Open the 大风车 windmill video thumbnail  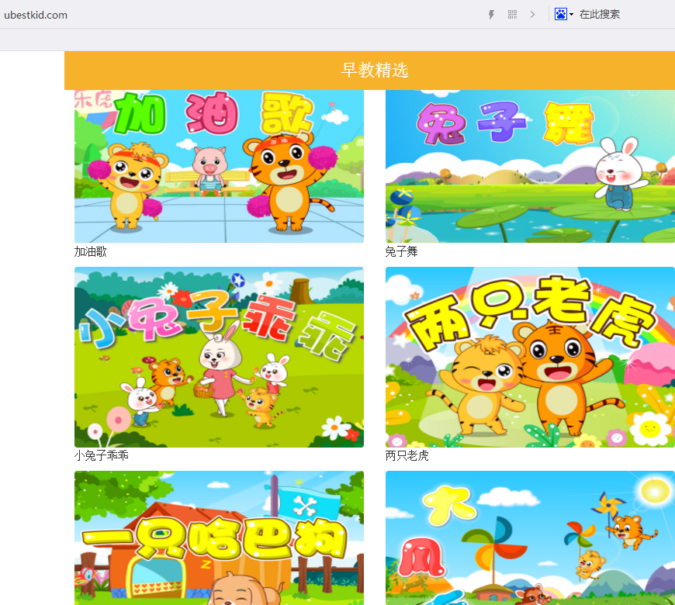point(530,538)
